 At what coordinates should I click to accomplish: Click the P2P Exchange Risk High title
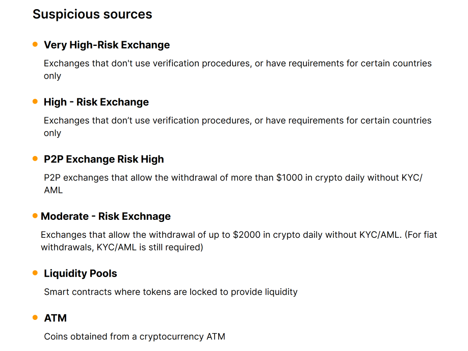104,159
